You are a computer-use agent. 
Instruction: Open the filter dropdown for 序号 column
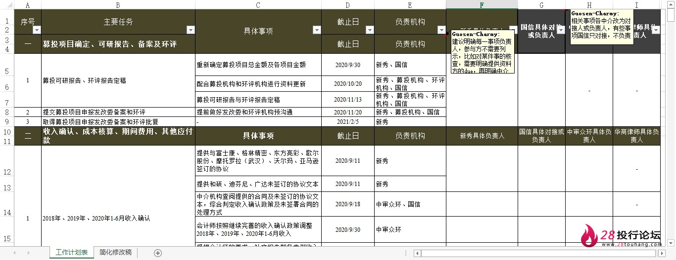coord(36,30)
